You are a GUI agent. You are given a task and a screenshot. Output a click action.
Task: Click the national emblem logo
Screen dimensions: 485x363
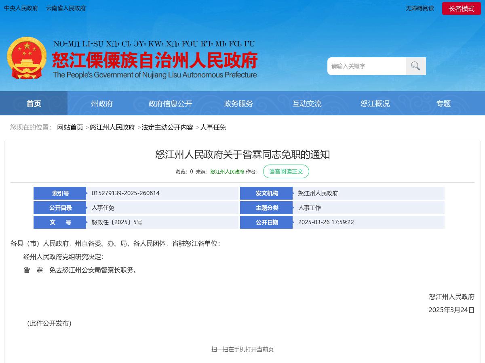27,58
